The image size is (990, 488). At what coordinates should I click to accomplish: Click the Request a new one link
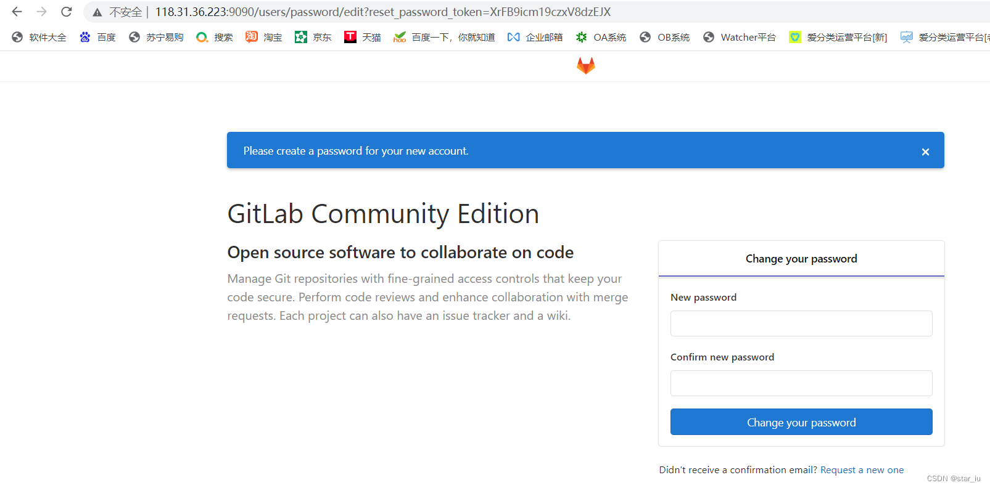(862, 470)
